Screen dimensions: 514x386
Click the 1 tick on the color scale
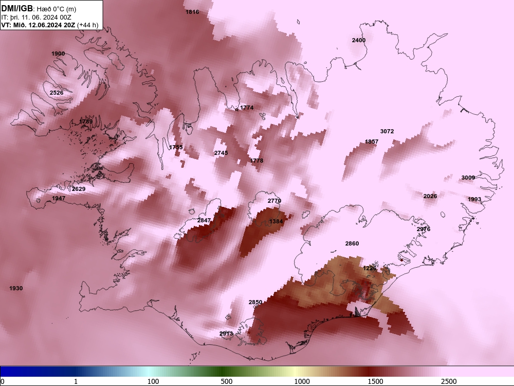[76, 381]
